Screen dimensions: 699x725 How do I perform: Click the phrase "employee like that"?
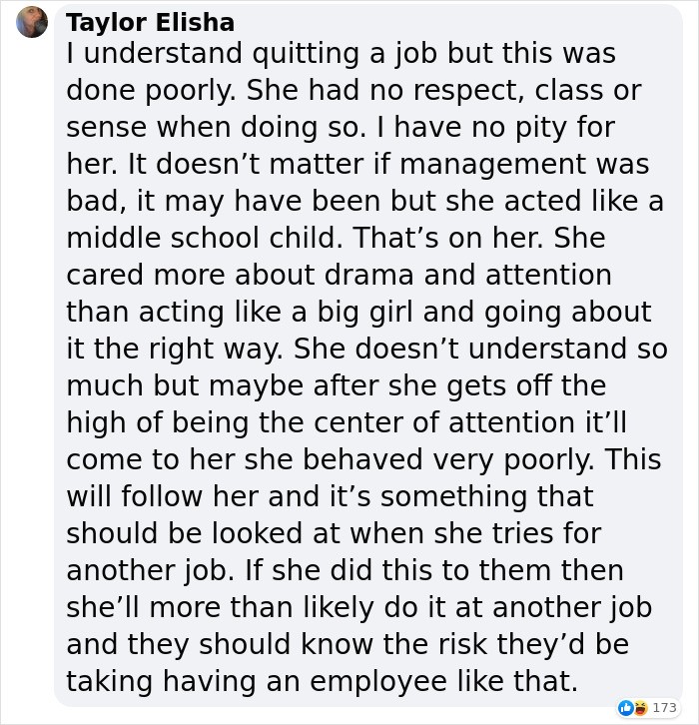pyautogui.click(x=443, y=681)
